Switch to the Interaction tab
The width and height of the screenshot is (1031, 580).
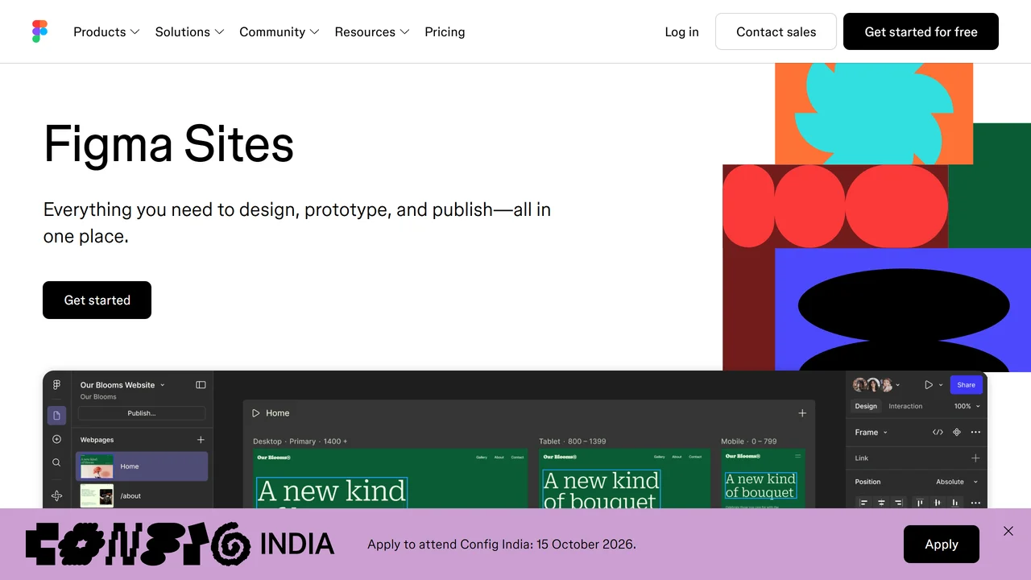[905, 406]
